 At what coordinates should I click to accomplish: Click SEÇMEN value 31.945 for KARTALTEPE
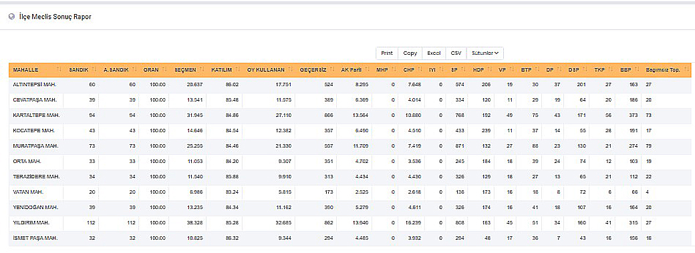point(195,115)
